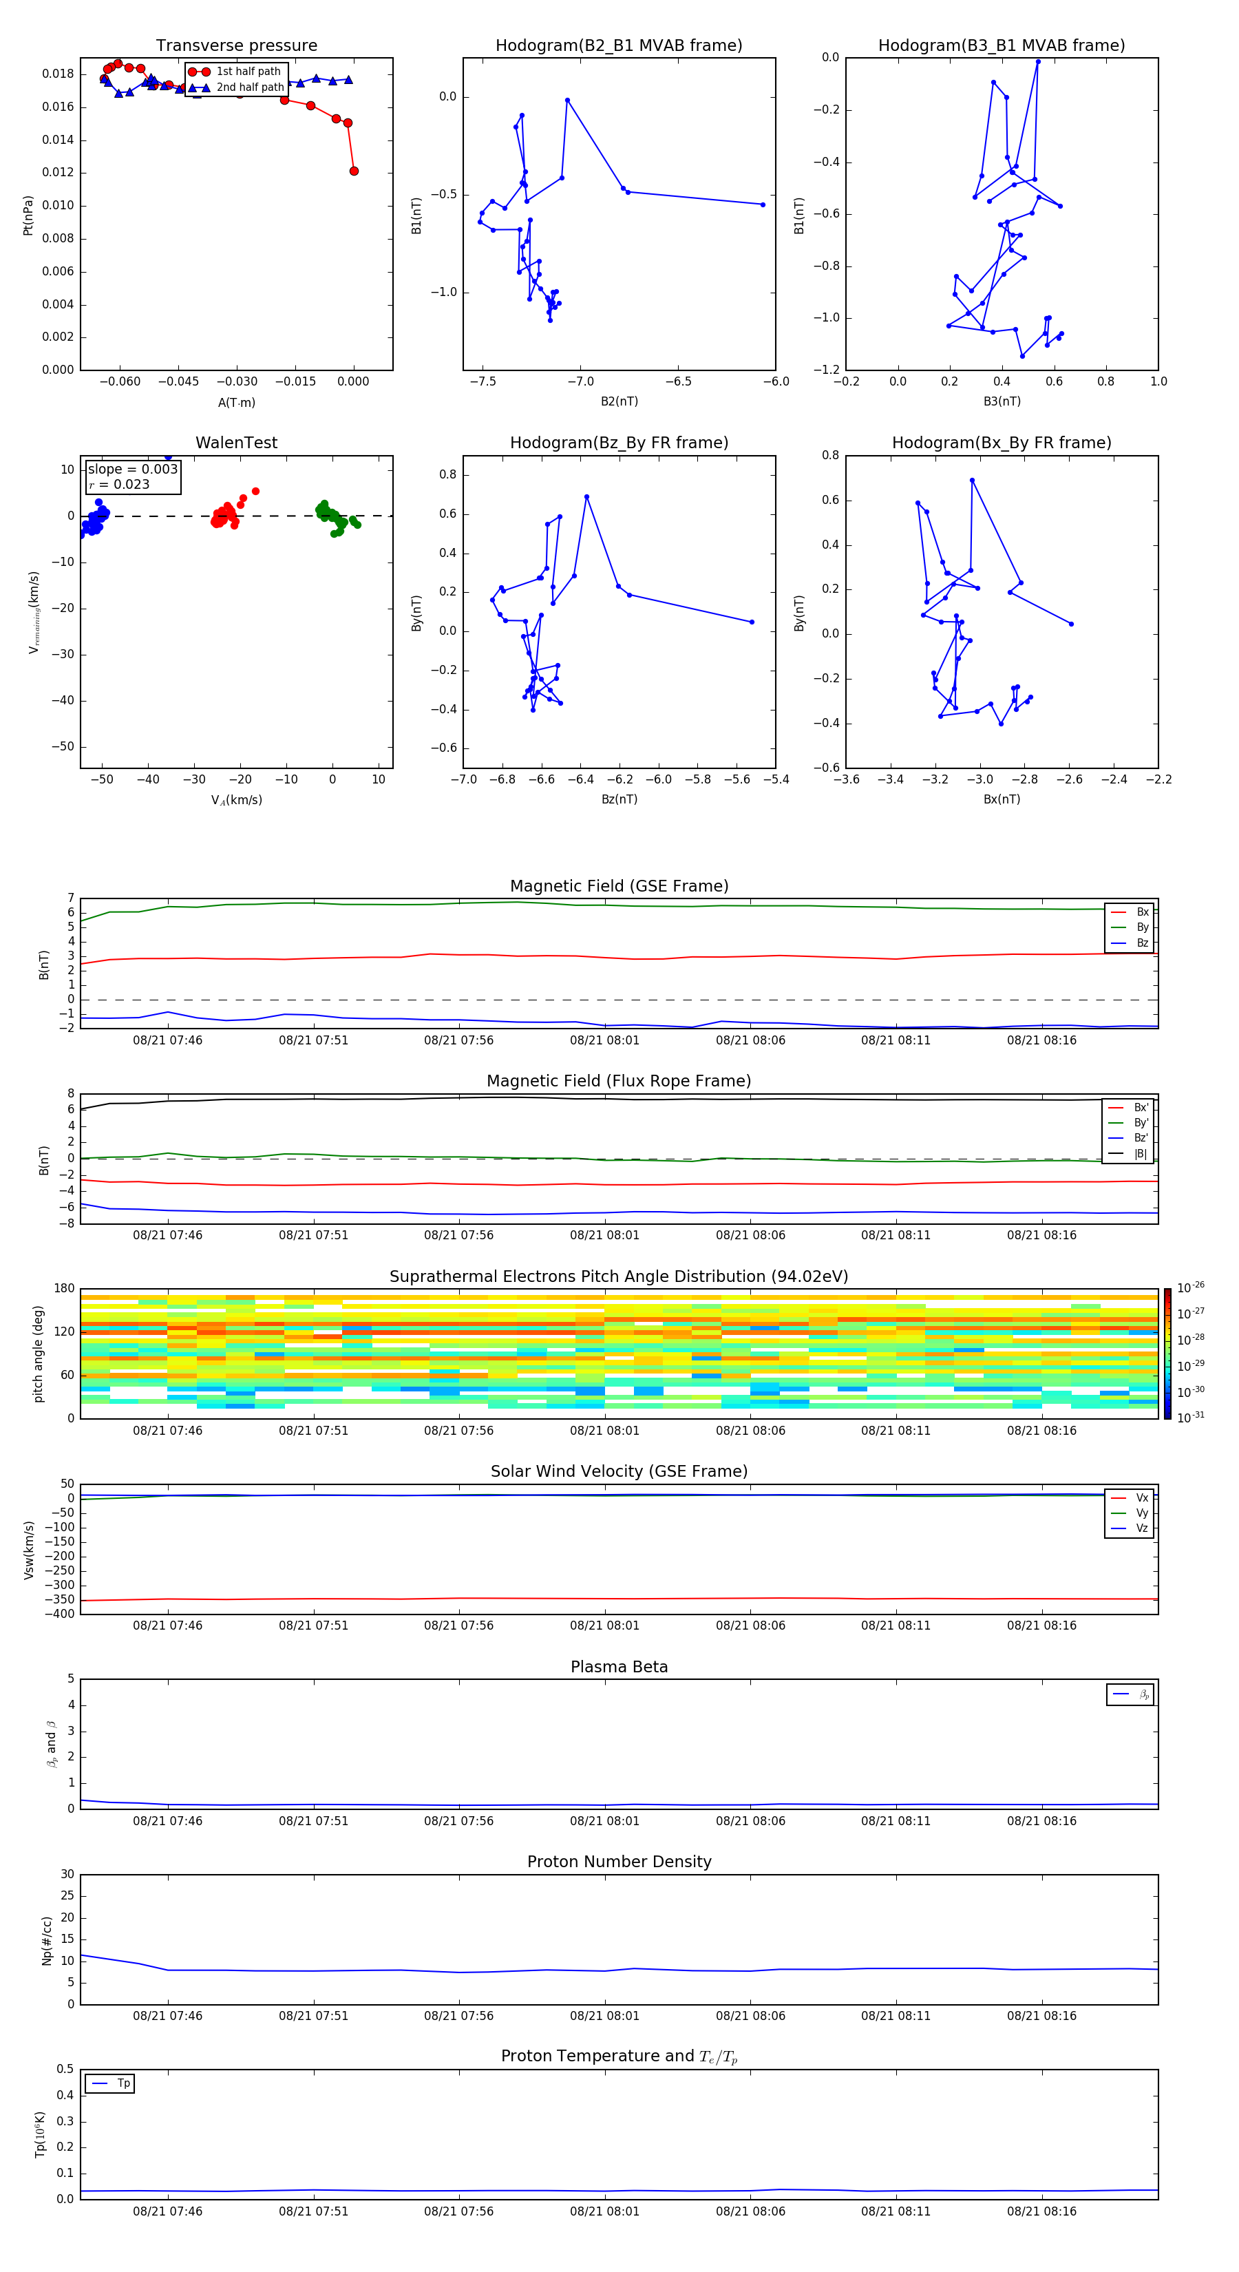Select the βp legend entry in Plasma Beta
Image resolution: width=1239 pixels, height=2272 pixels.
pos(1132,1694)
